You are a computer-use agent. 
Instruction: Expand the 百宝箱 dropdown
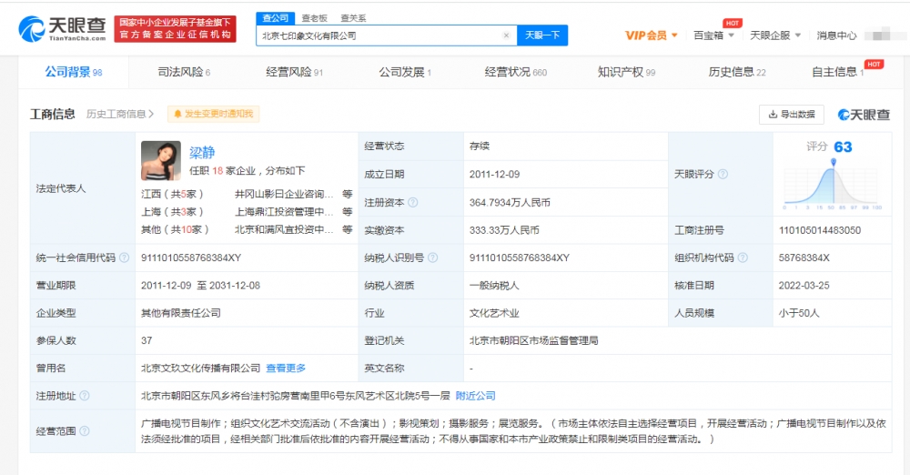[x=713, y=35]
